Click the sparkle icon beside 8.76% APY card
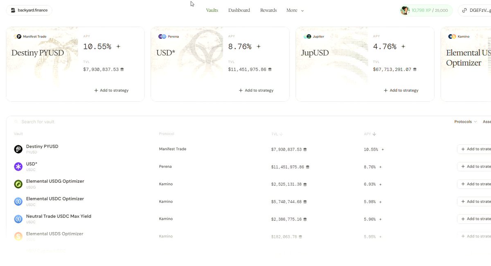The height and width of the screenshot is (266, 491). click(258, 47)
